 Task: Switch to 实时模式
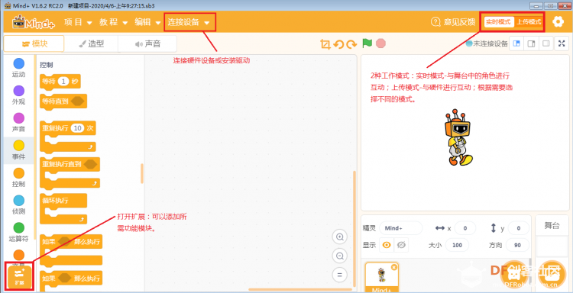pyautogui.click(x=498, y=22)
